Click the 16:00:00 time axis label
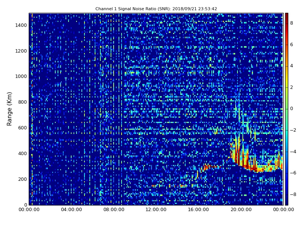 coord(198,210)
